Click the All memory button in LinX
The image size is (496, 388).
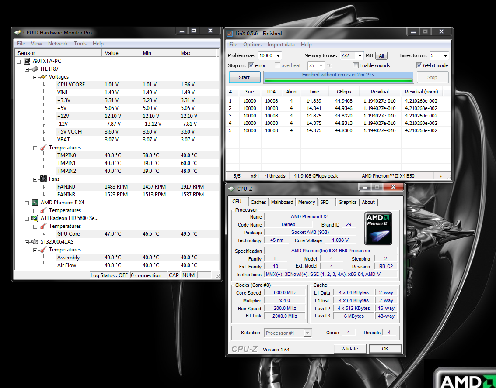pos(381,55)
